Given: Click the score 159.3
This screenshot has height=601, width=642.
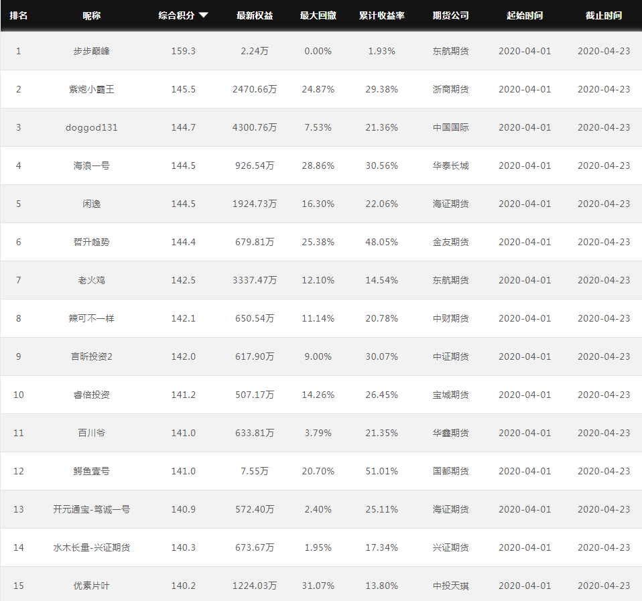Looking at the screenshot, I should (184, 51).
